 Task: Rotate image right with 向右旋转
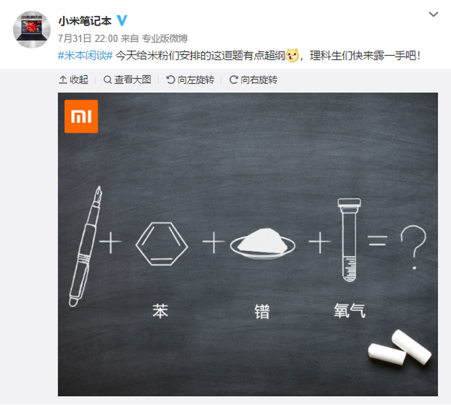click(x=253, y=80)
